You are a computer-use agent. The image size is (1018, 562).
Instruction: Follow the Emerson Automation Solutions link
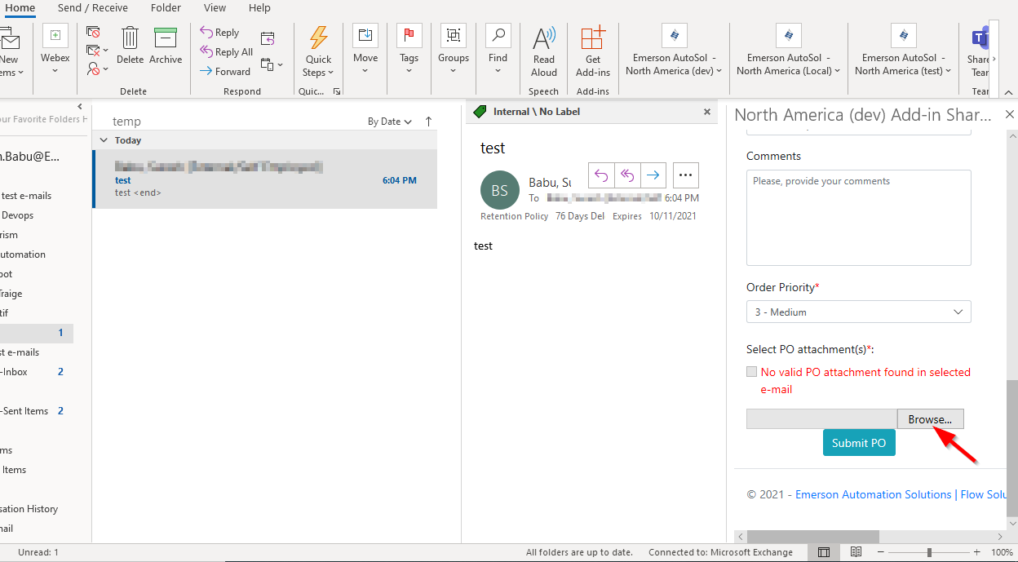(873, 494)
